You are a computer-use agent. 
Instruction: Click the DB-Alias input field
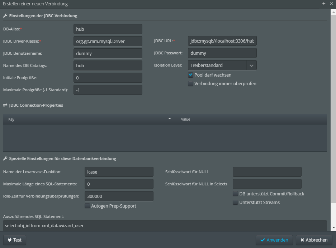pos(108,29)
